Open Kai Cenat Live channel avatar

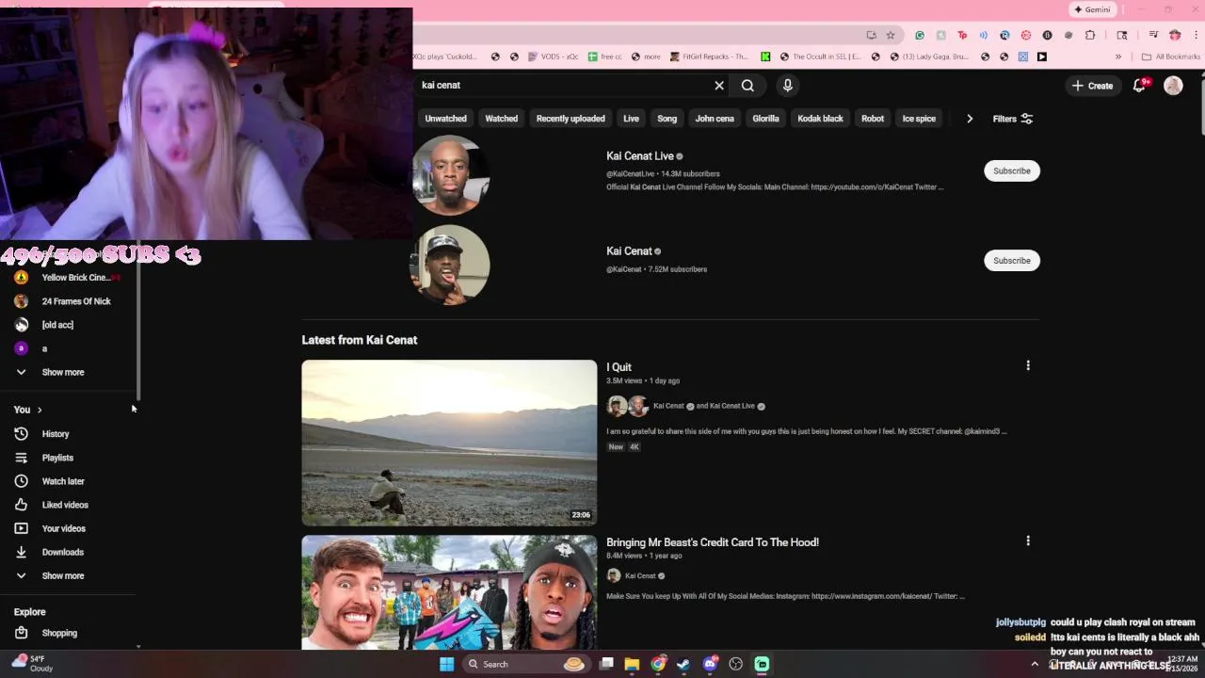tap(450, 175)
